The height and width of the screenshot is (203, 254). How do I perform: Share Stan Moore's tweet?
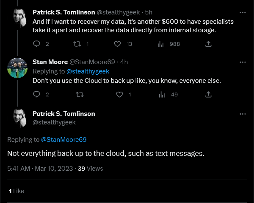[x=208, y=94]
